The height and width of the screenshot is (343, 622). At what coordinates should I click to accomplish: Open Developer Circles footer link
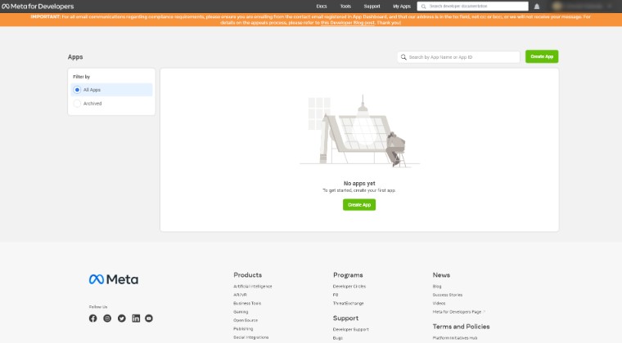[x=349, y=286]
